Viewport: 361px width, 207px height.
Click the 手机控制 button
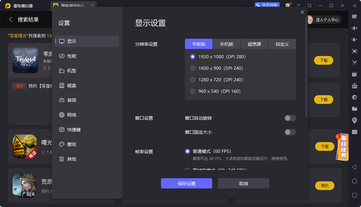[x=267, y=5]
